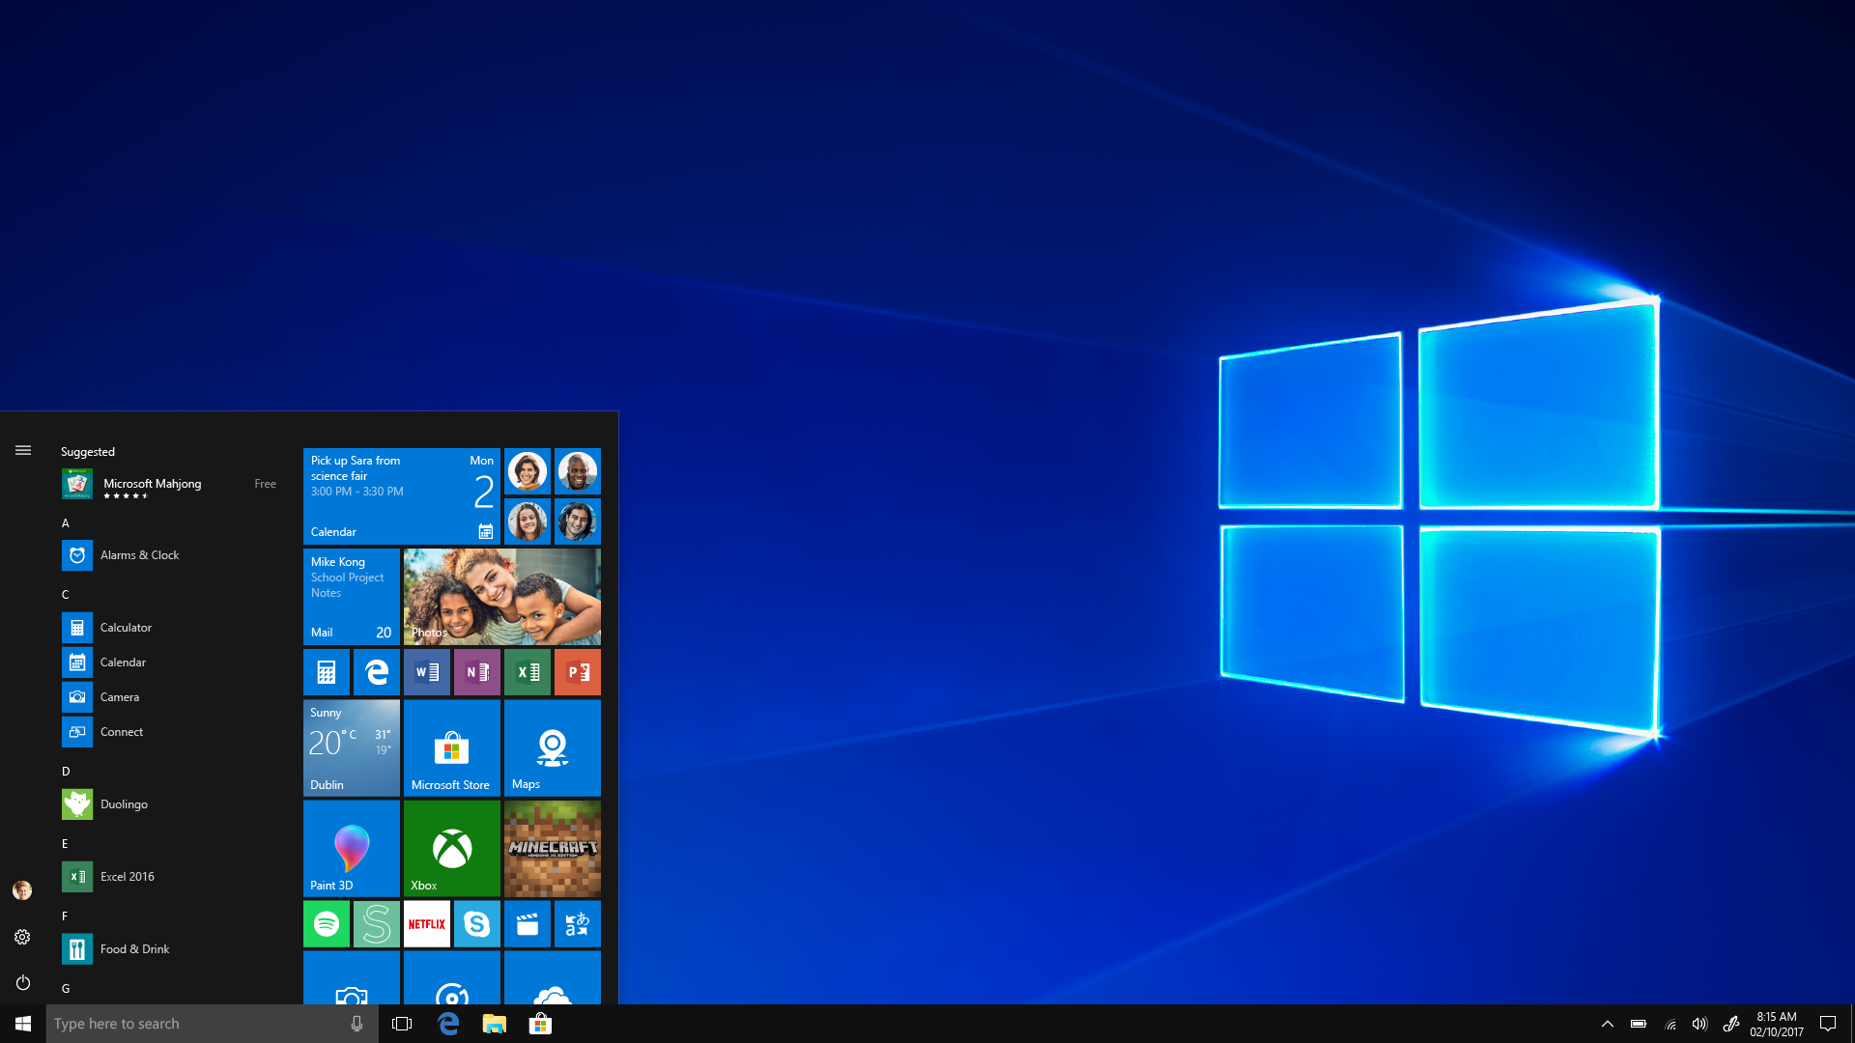Expand the Start menu hamburger

pyautogui.click(x=23, y=450)
